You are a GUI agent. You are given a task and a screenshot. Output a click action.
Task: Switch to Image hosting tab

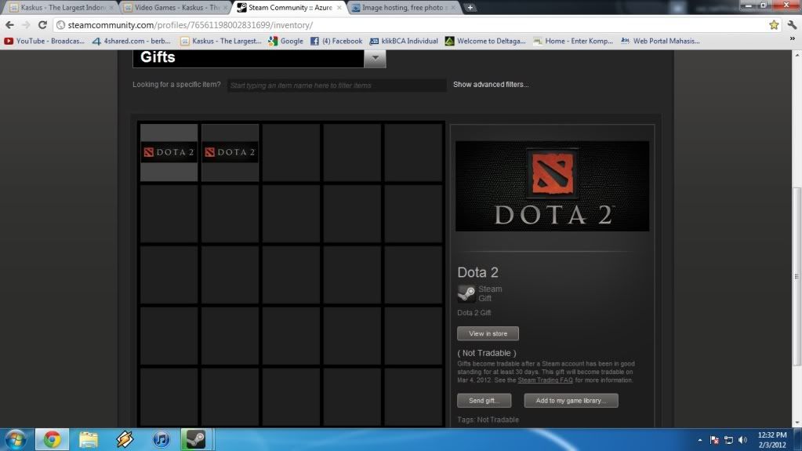404,8
